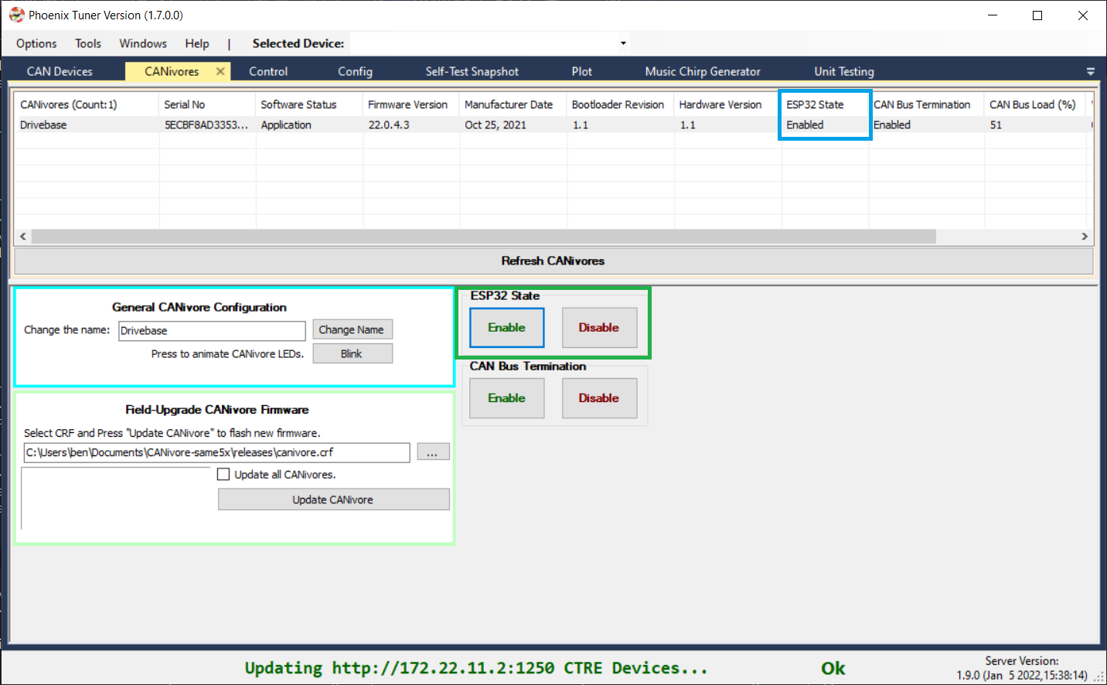Click the Firmware Version column header
Screen dimensions: 1107x685
[411, 104]
